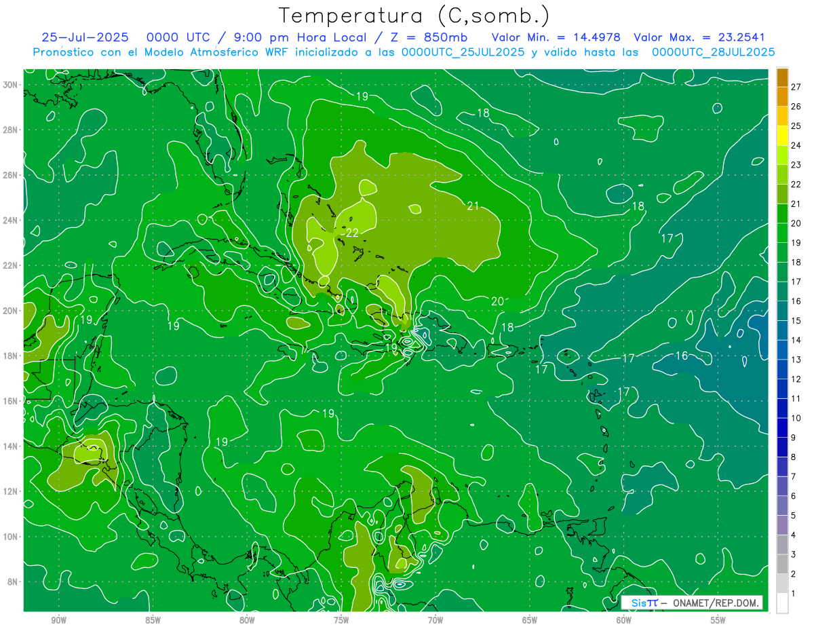
Task: Click the "20N" latitude axis label
Action: [11, 311]
